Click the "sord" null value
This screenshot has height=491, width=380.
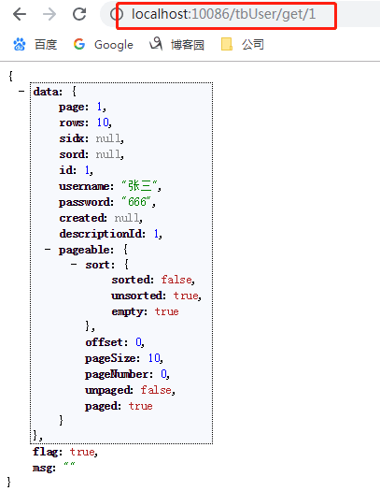pos(107,154)
